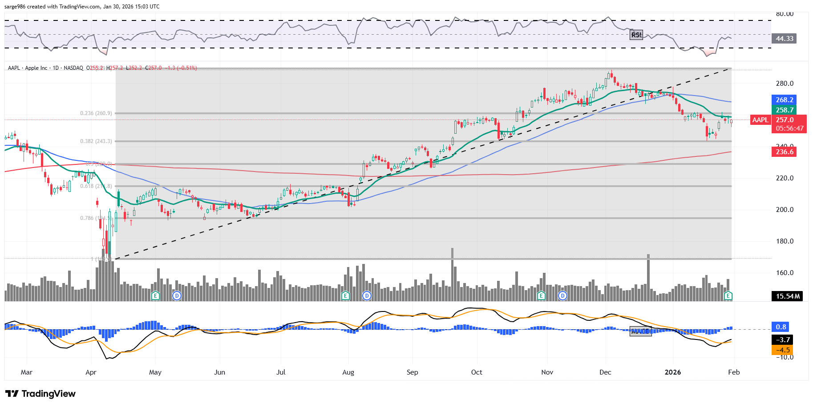Image resolution: width=813 pixels, height=407 pixels.
Task: Select the RSI indicator label
Action: point(636,35)
